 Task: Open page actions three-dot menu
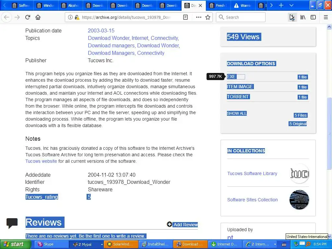click(198, 17)
